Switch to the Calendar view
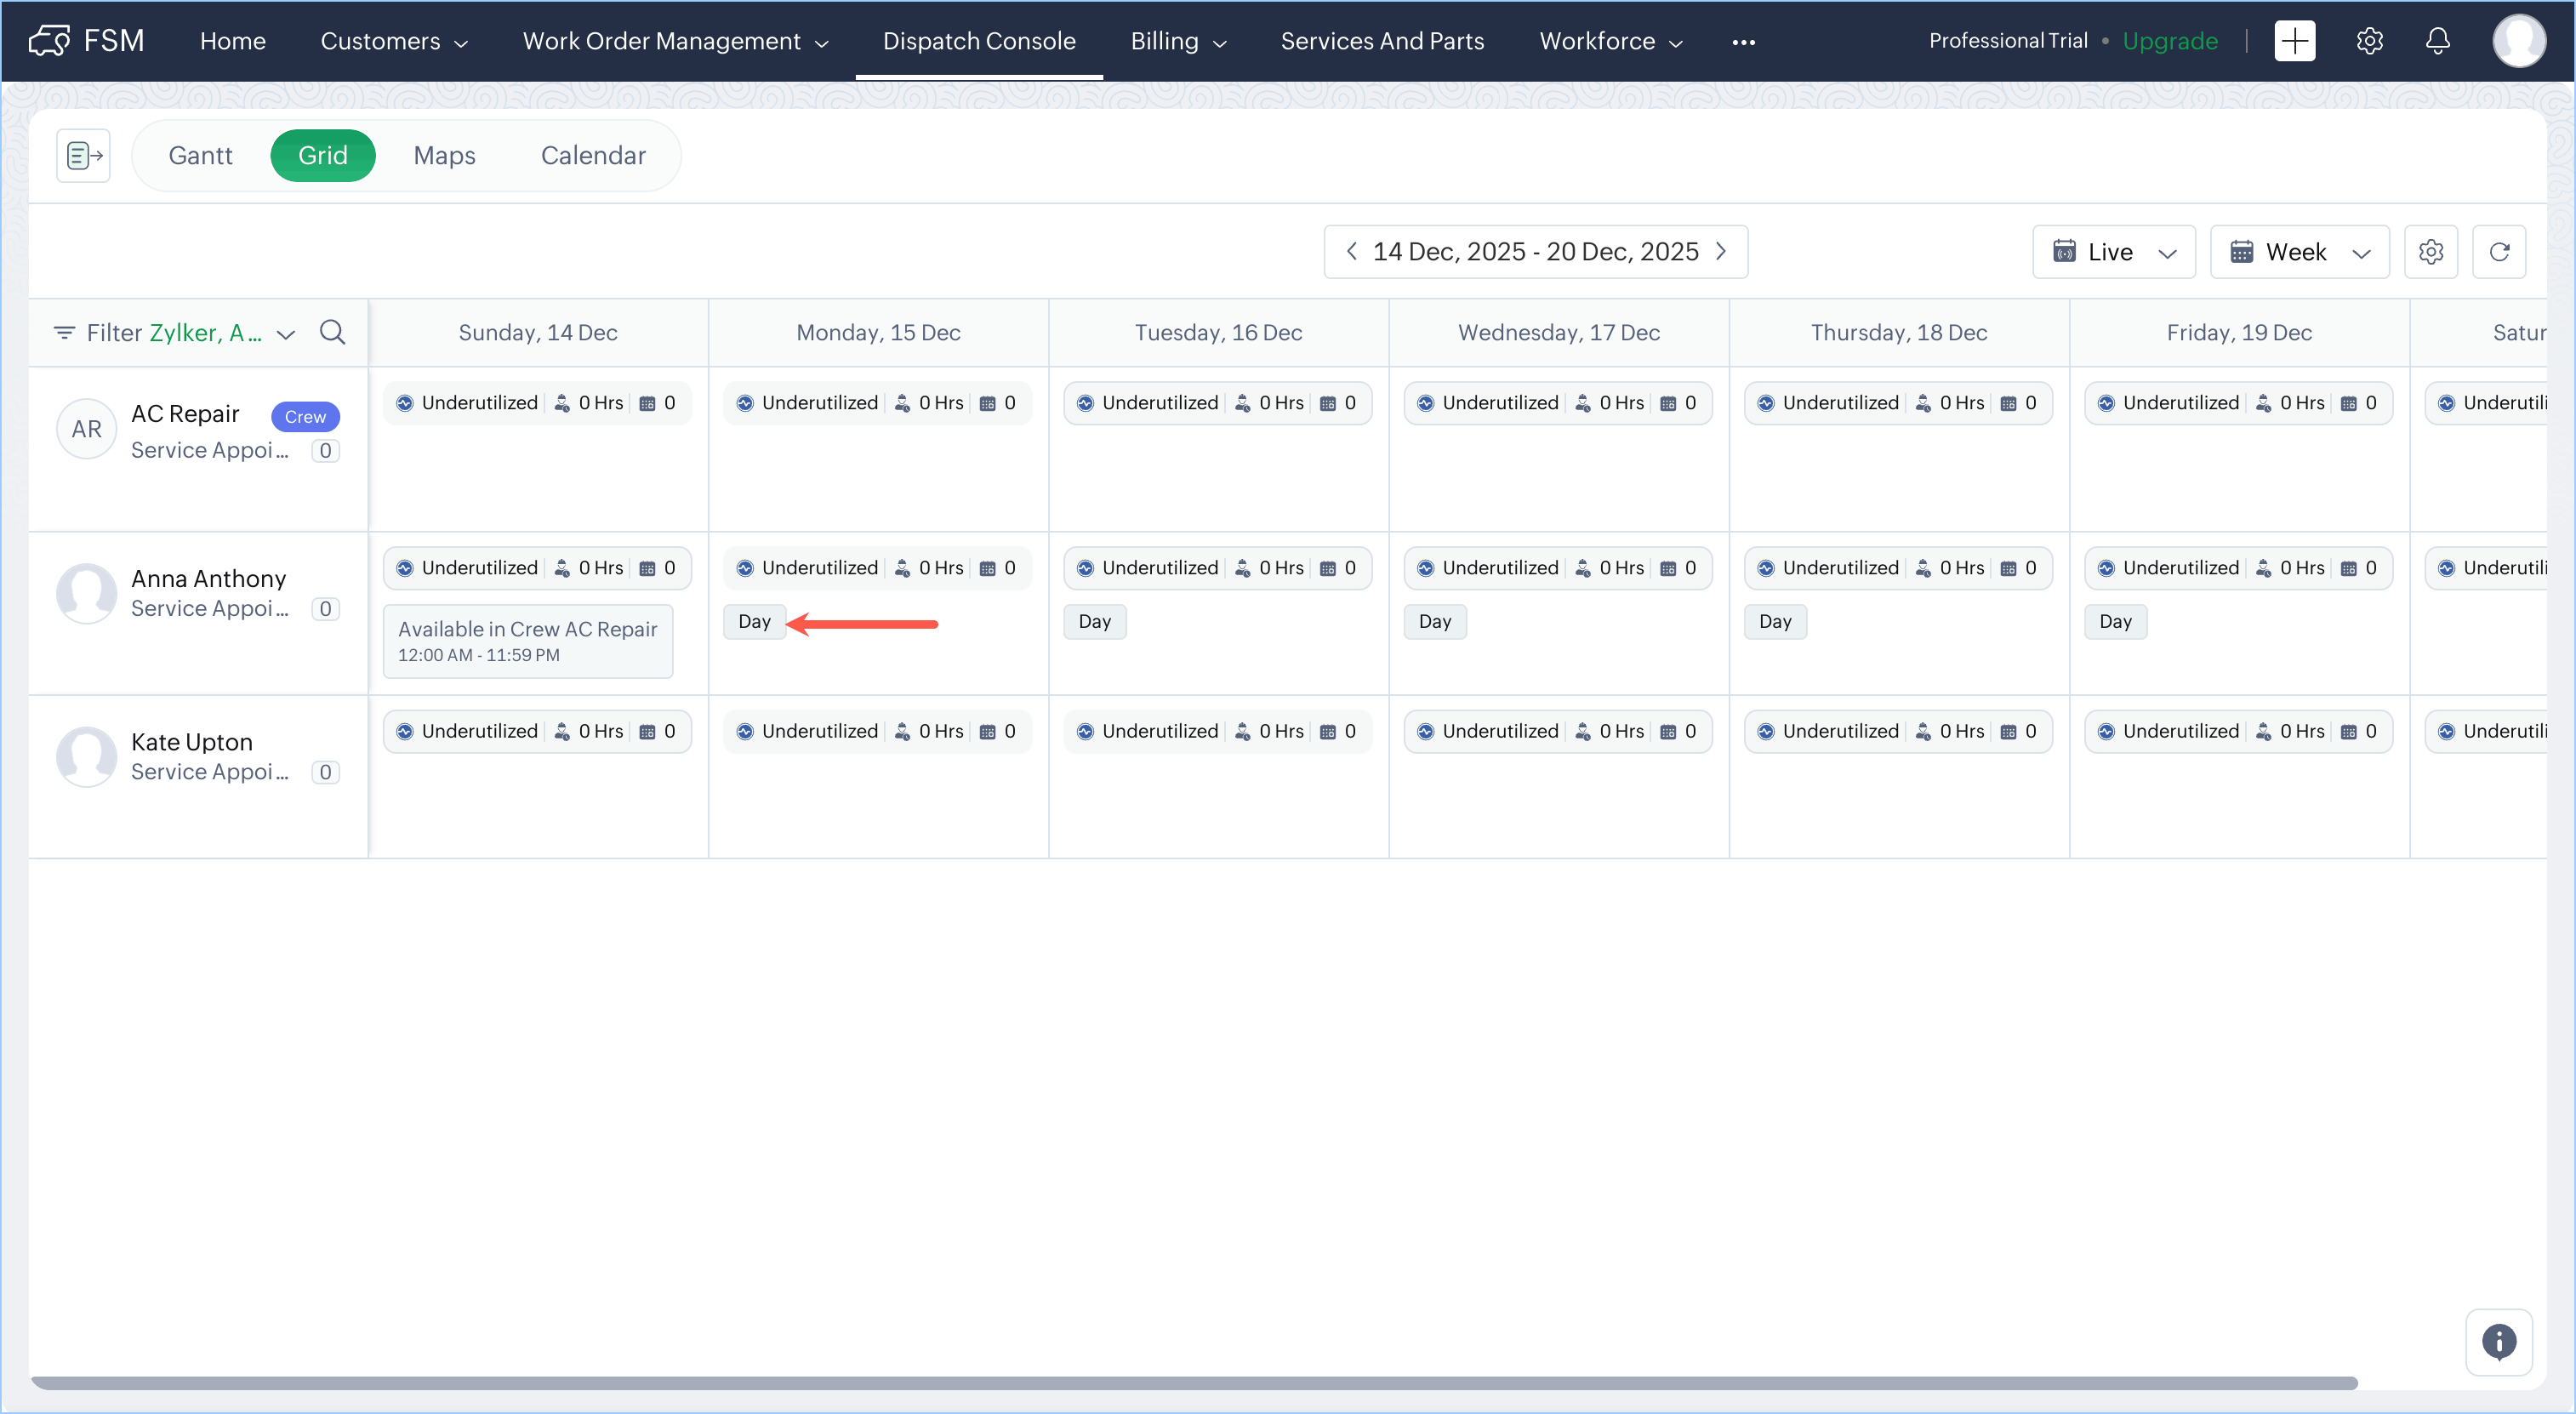 click(x=593, y=155)
